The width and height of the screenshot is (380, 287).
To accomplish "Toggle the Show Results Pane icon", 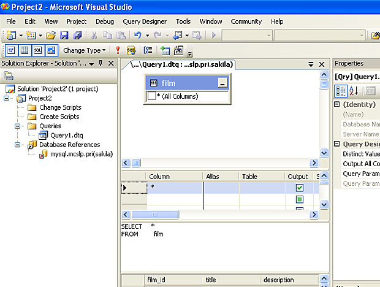I will click(51, 50).
